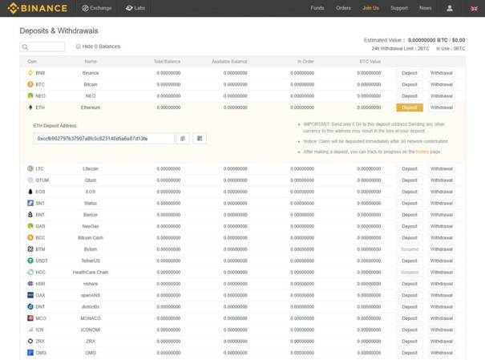
Task: Sort by Total Balance column header
Action: 167,62
